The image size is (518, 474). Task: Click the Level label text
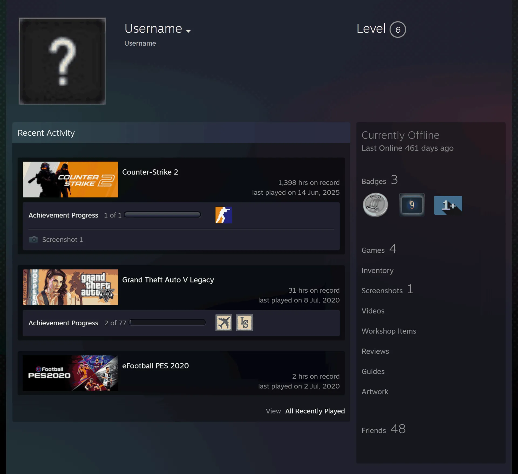[371, 29]
